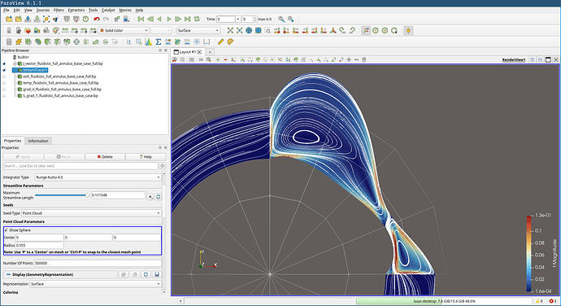Click the Zoom To Data icon

pyautogui.click(x=239, y=30)
